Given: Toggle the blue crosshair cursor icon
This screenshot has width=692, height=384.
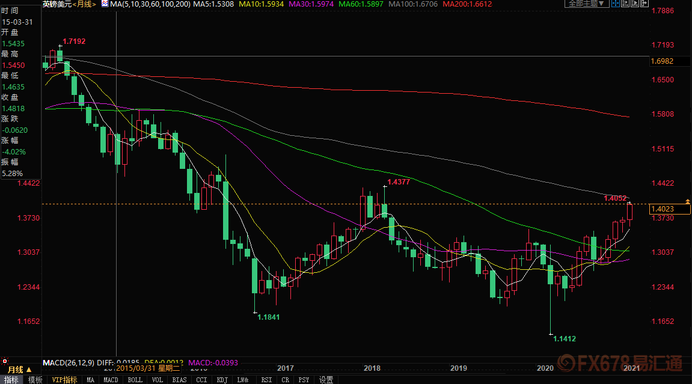Looking at the screenshot, I should pos(615,4).
